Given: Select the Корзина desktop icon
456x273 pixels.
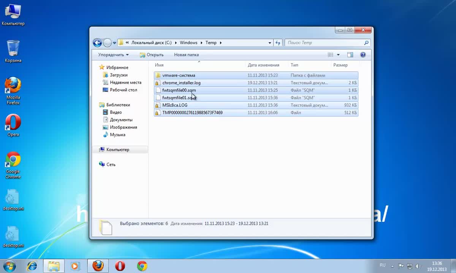Looking at the screenshot, I should point(13,52).
